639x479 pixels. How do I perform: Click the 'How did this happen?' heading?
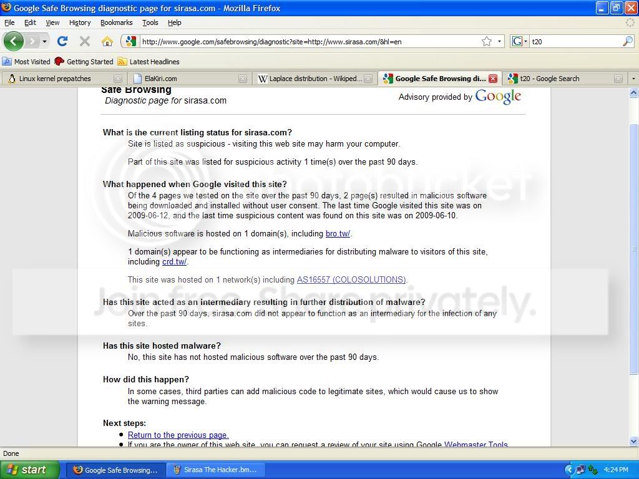click(146, 380)
